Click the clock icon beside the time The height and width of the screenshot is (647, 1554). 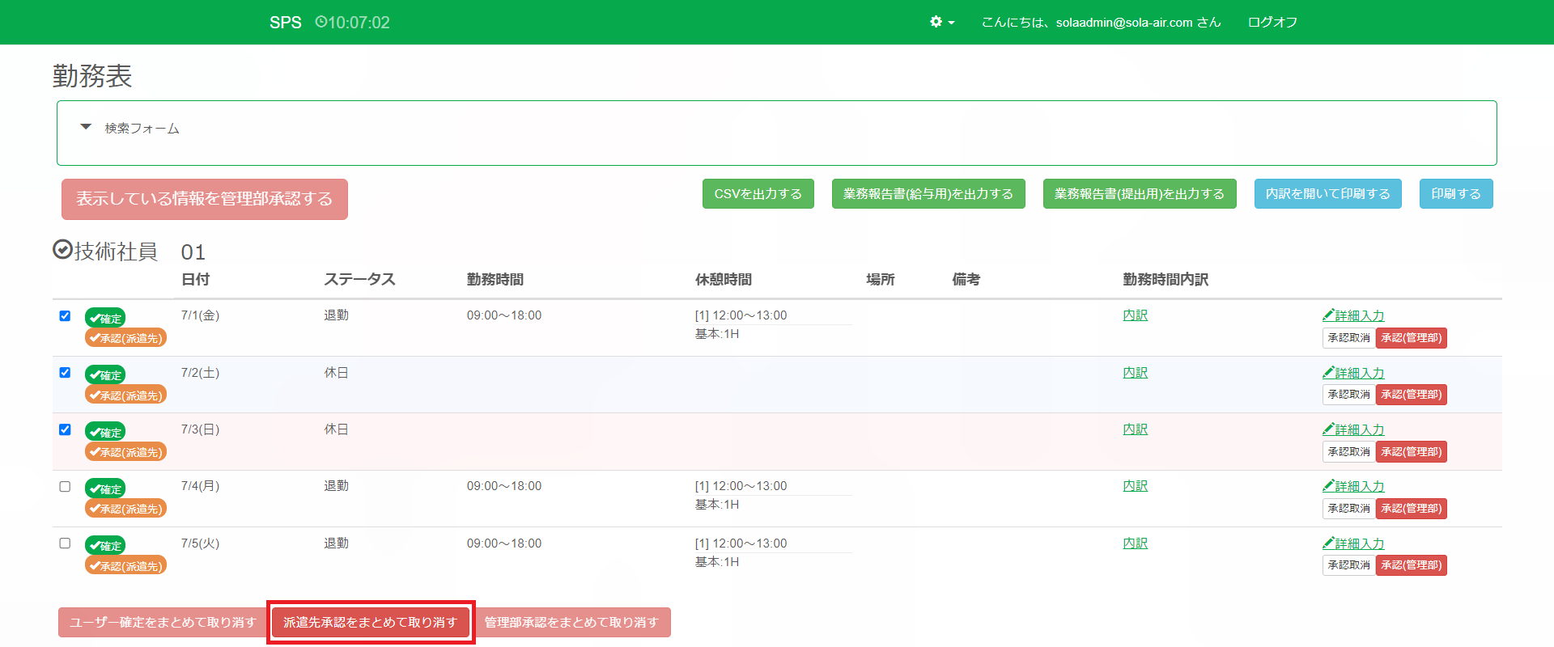coord(321,22)
